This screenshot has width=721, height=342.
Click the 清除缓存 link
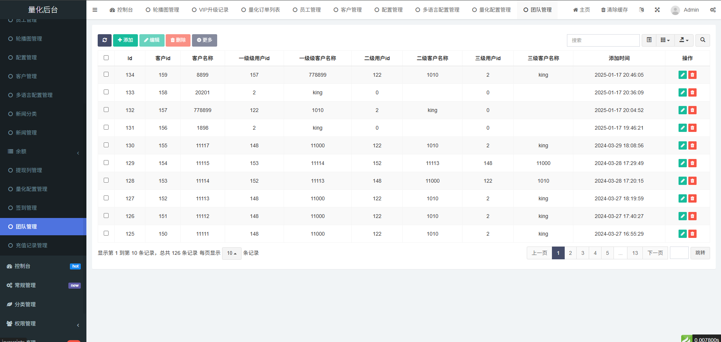(x=614, y=10)
